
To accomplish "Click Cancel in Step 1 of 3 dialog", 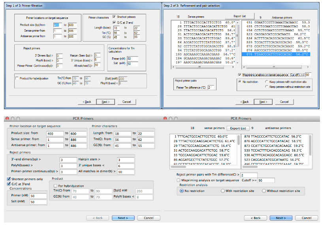I will [x=126, y=102].
